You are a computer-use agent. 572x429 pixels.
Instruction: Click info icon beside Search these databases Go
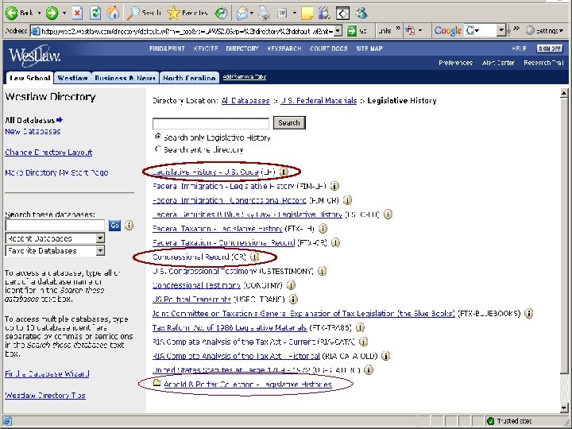[129, 226]
